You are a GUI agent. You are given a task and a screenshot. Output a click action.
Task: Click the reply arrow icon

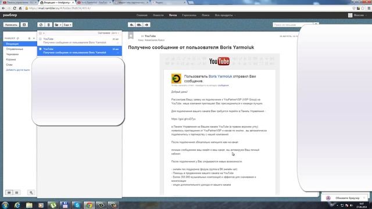pyautogui.click(x=131, y=25)
